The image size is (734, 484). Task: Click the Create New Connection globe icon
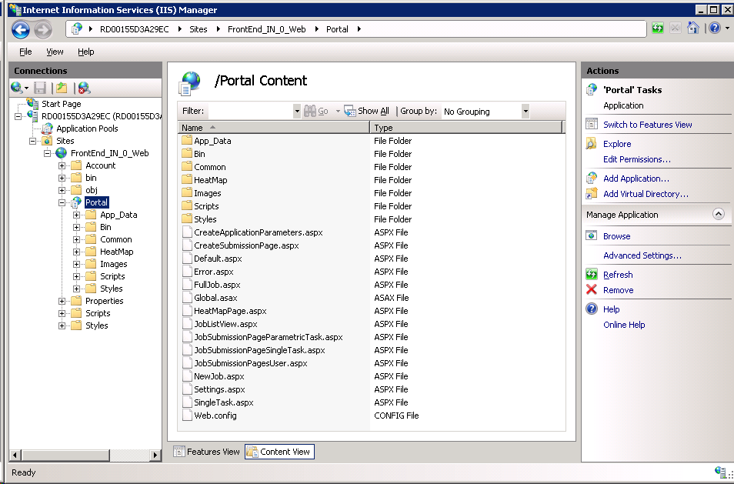[15, 87]
